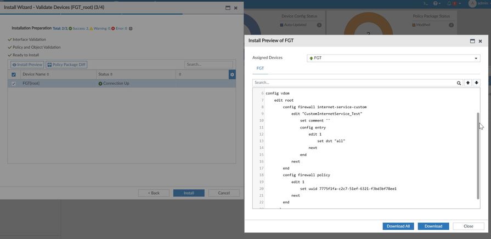Click the Download button
This screenshot has width=491, height=239.
tap(433, 226)
